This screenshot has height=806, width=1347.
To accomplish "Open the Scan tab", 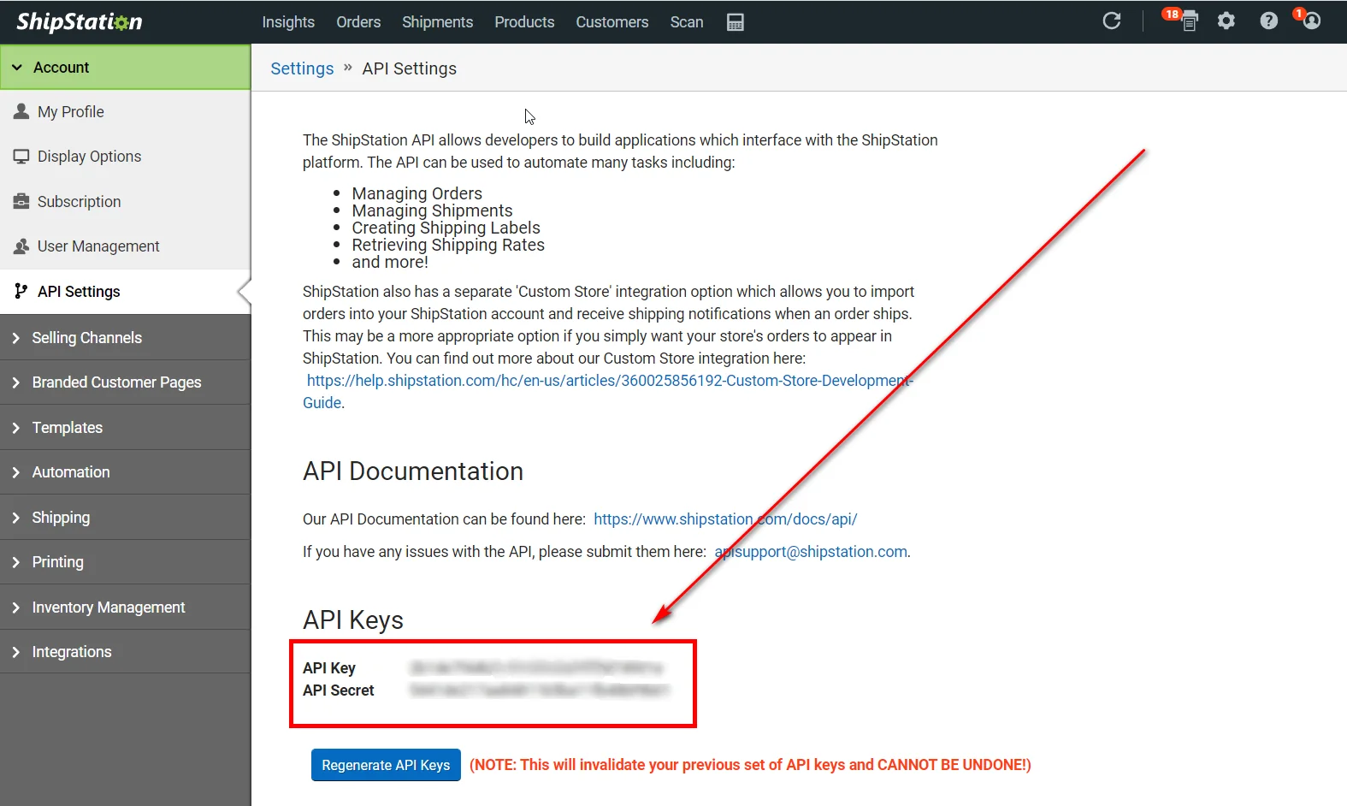I will (x=687, y=22).
